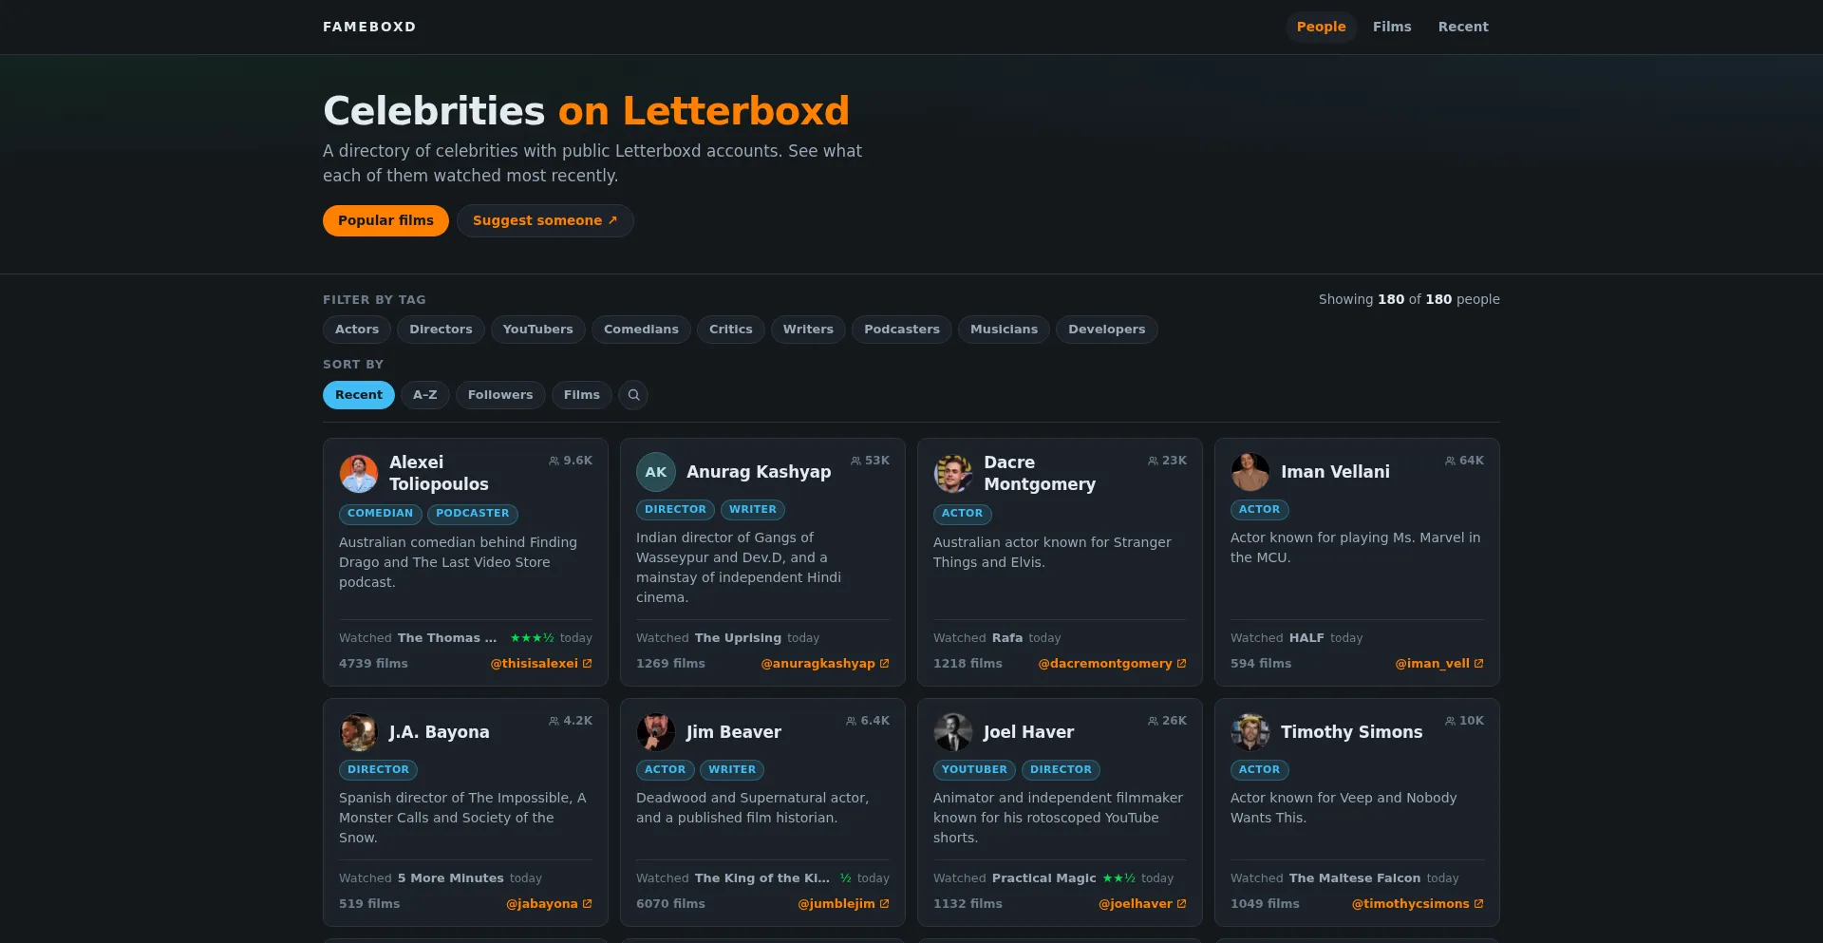
Task: Click the 6070 films count text
Action: [670, 904]
